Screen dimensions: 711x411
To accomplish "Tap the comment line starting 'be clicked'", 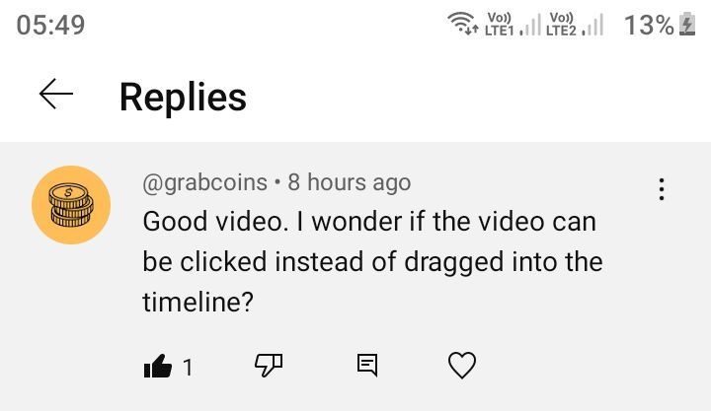I will click(372, 262).
